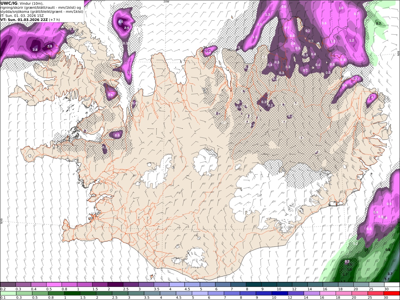Screen dimensions: 400x300
Task: Click the '30' label under lower legend row
Action: [x=386, y=298]
